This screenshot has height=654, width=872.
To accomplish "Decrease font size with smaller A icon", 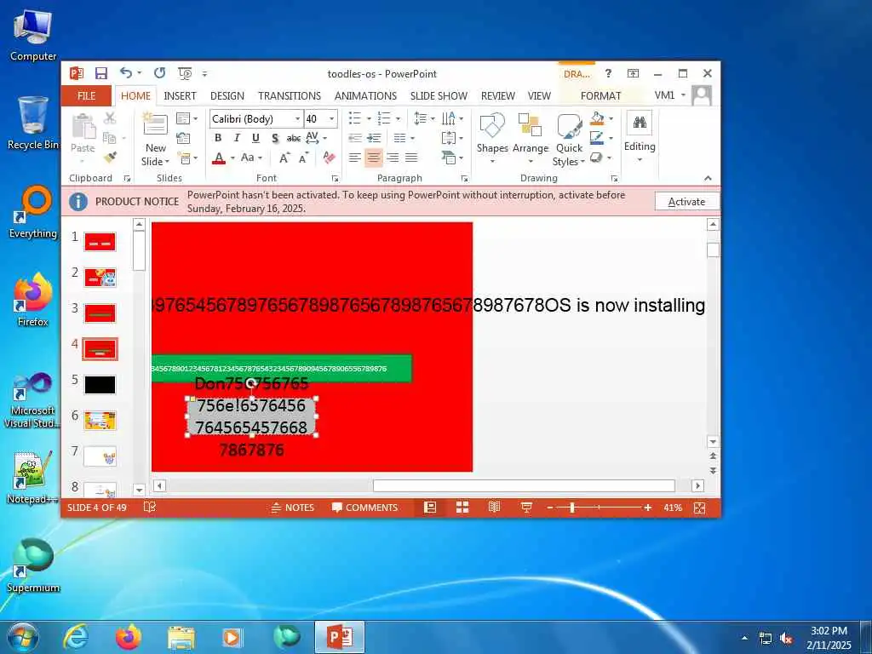I will 303,158.
